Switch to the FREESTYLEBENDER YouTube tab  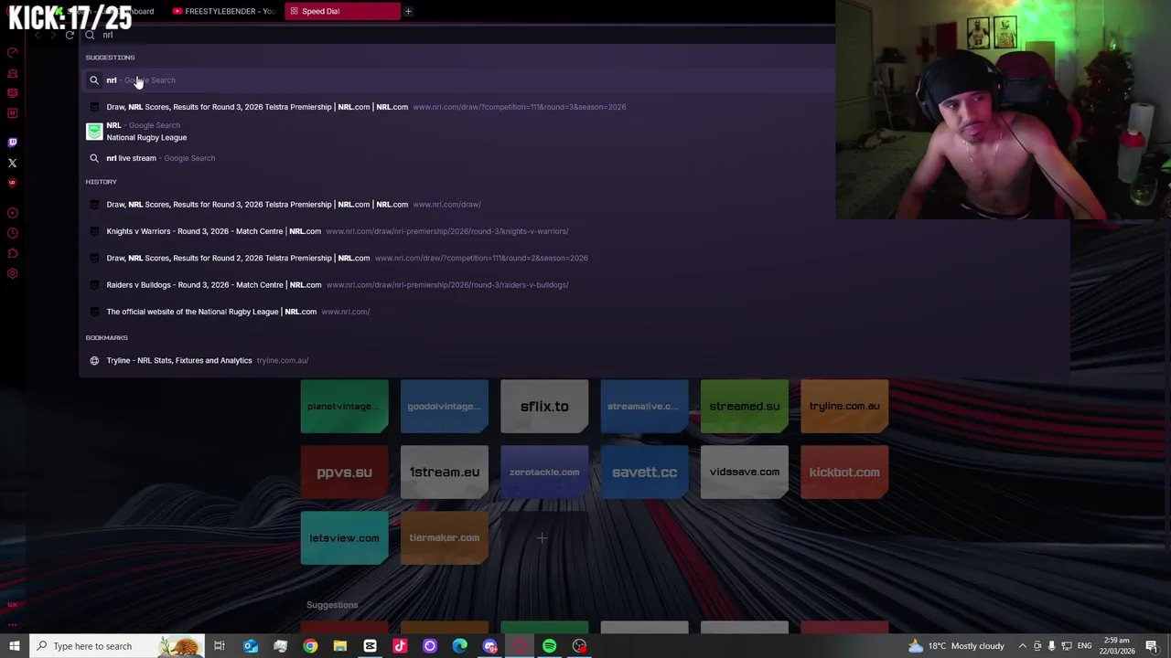(224, 11)
